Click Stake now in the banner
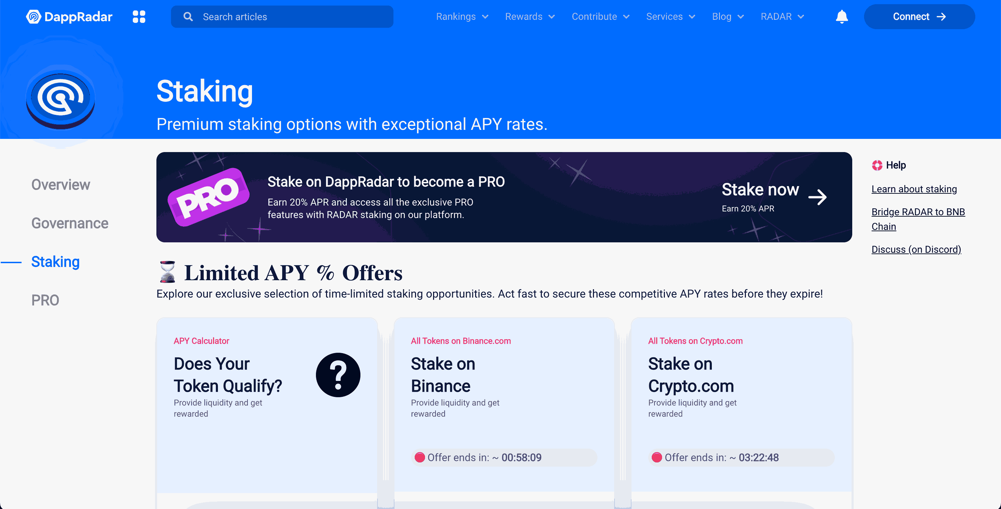Image resolution: width=1001 pixels, height=509 pixels. pos(760,190)
